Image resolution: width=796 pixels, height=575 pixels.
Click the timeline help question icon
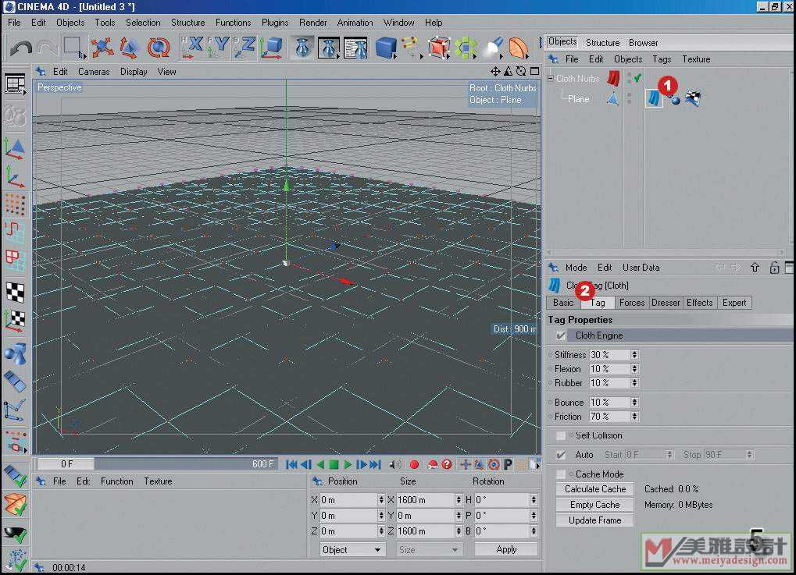coord(447,464)
